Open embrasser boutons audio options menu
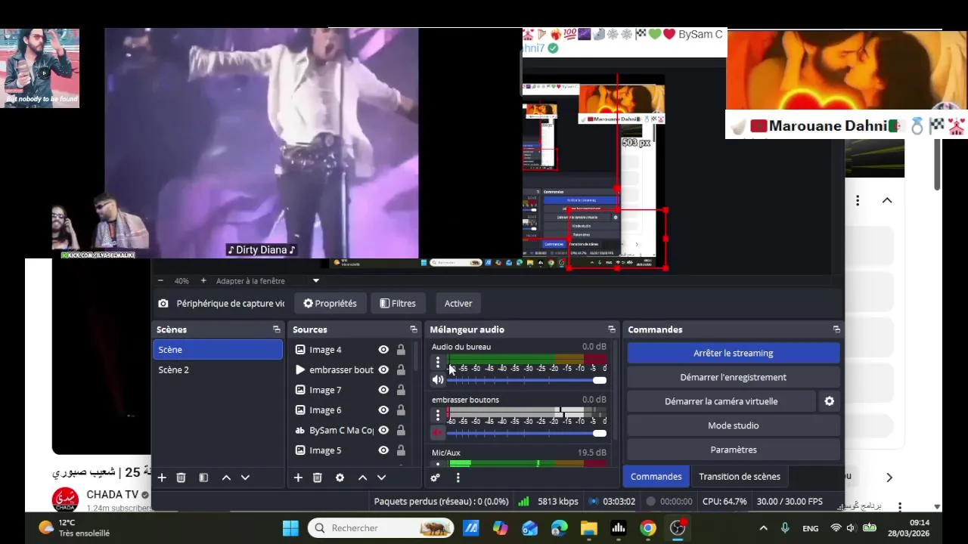 [437, 416]
